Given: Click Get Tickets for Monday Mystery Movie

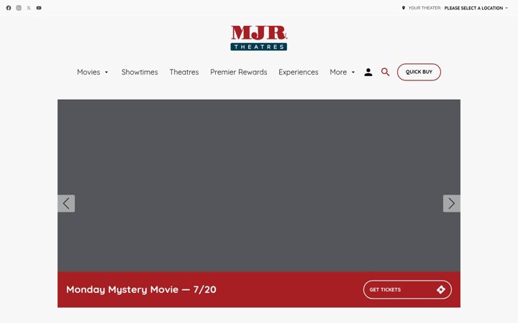Looking at the screenshot, I should (407, 289).
